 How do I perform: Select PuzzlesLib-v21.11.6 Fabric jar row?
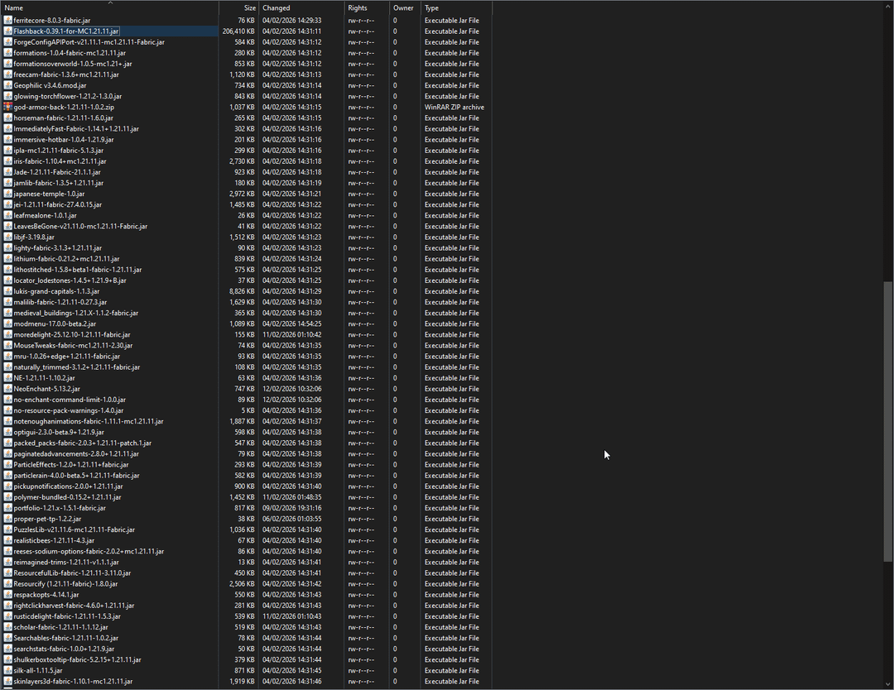point(74,529)
